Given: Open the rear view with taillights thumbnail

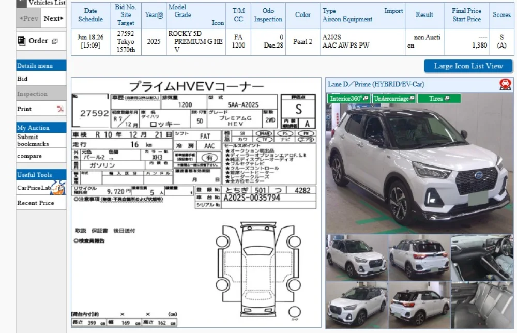Looking at the screenshot, I should [x=419, y=258].
